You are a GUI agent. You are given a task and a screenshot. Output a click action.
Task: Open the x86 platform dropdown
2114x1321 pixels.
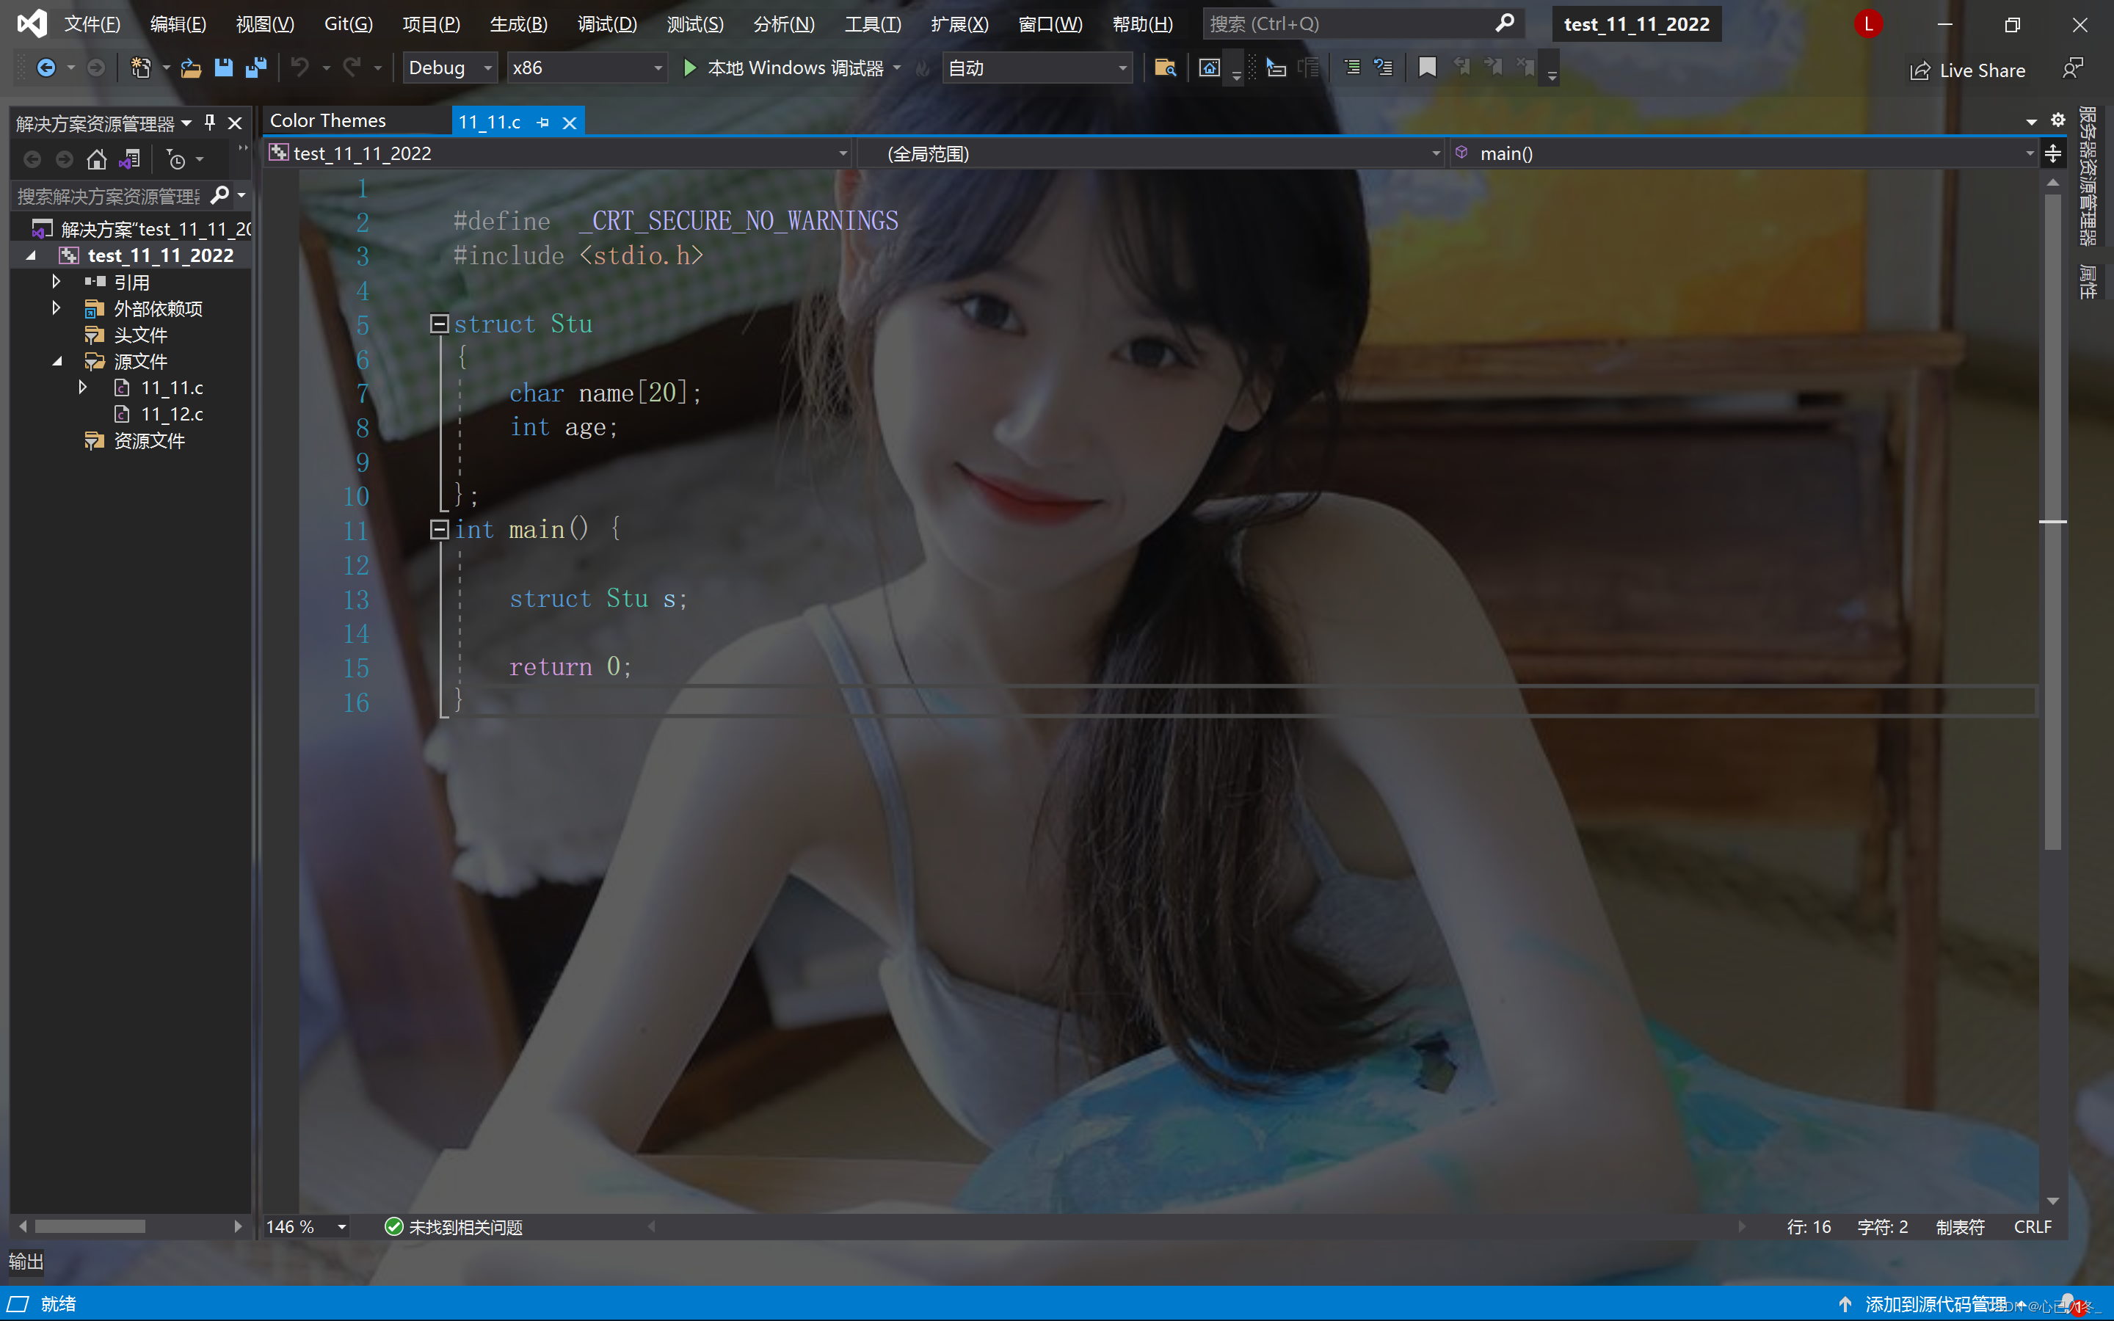pos(657,68)
